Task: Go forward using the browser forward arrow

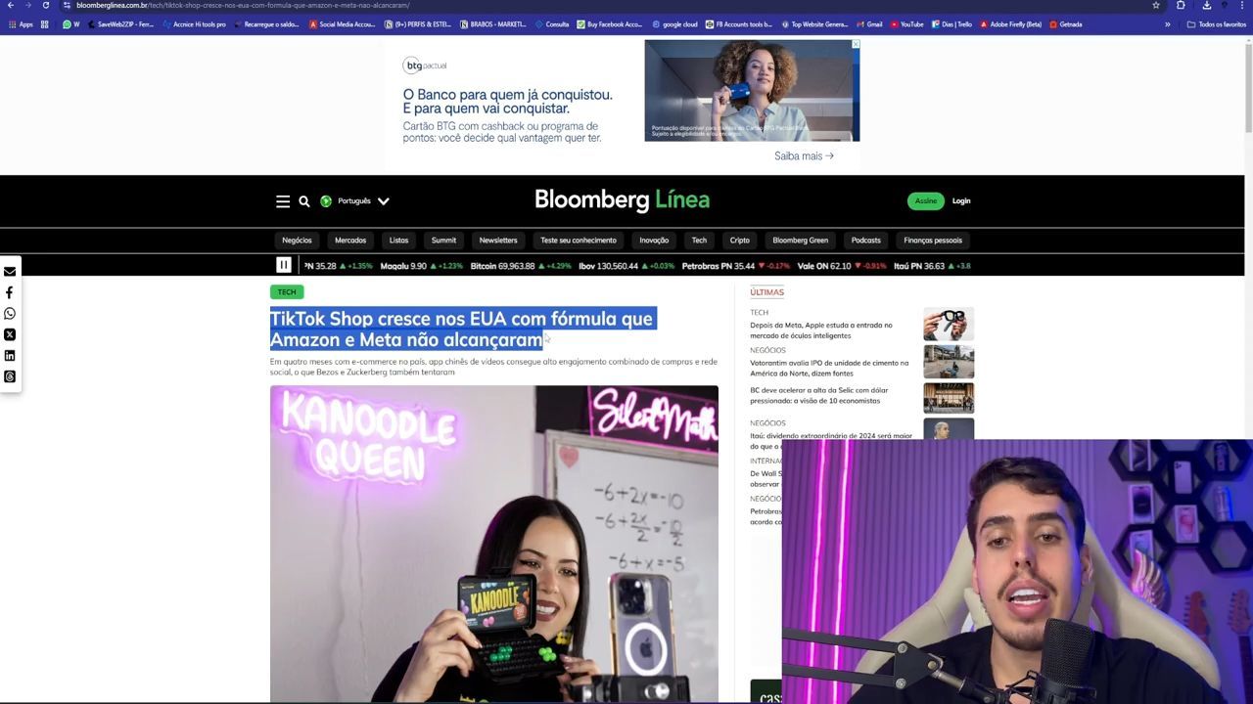Action: tap(28, 5)
